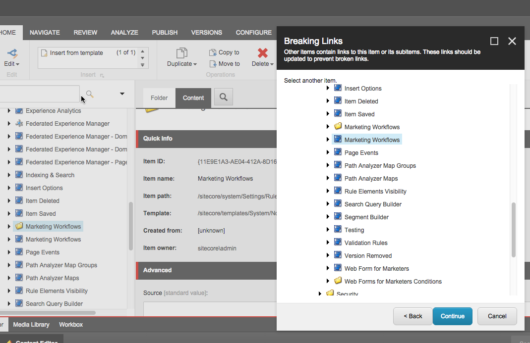Click Federated Experience Manager gear icon in tree
The height and width of the screenshot is (343, 530).
(x=19, y=123)
